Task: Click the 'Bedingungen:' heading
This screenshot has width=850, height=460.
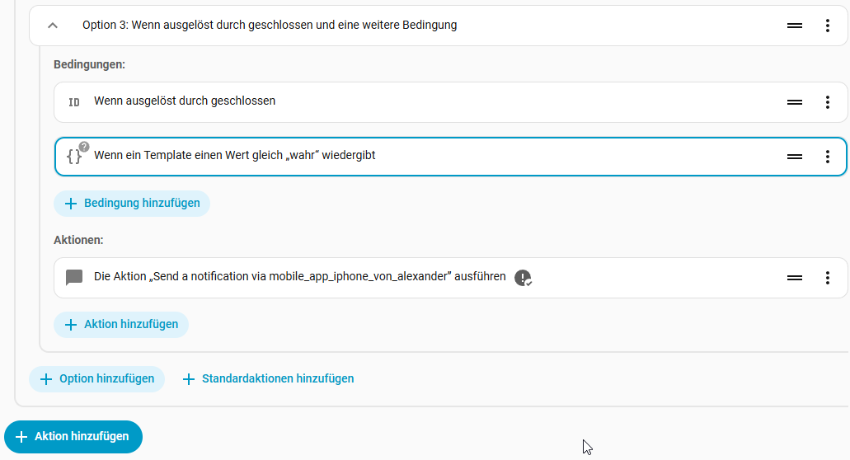Action: point(89,64)
